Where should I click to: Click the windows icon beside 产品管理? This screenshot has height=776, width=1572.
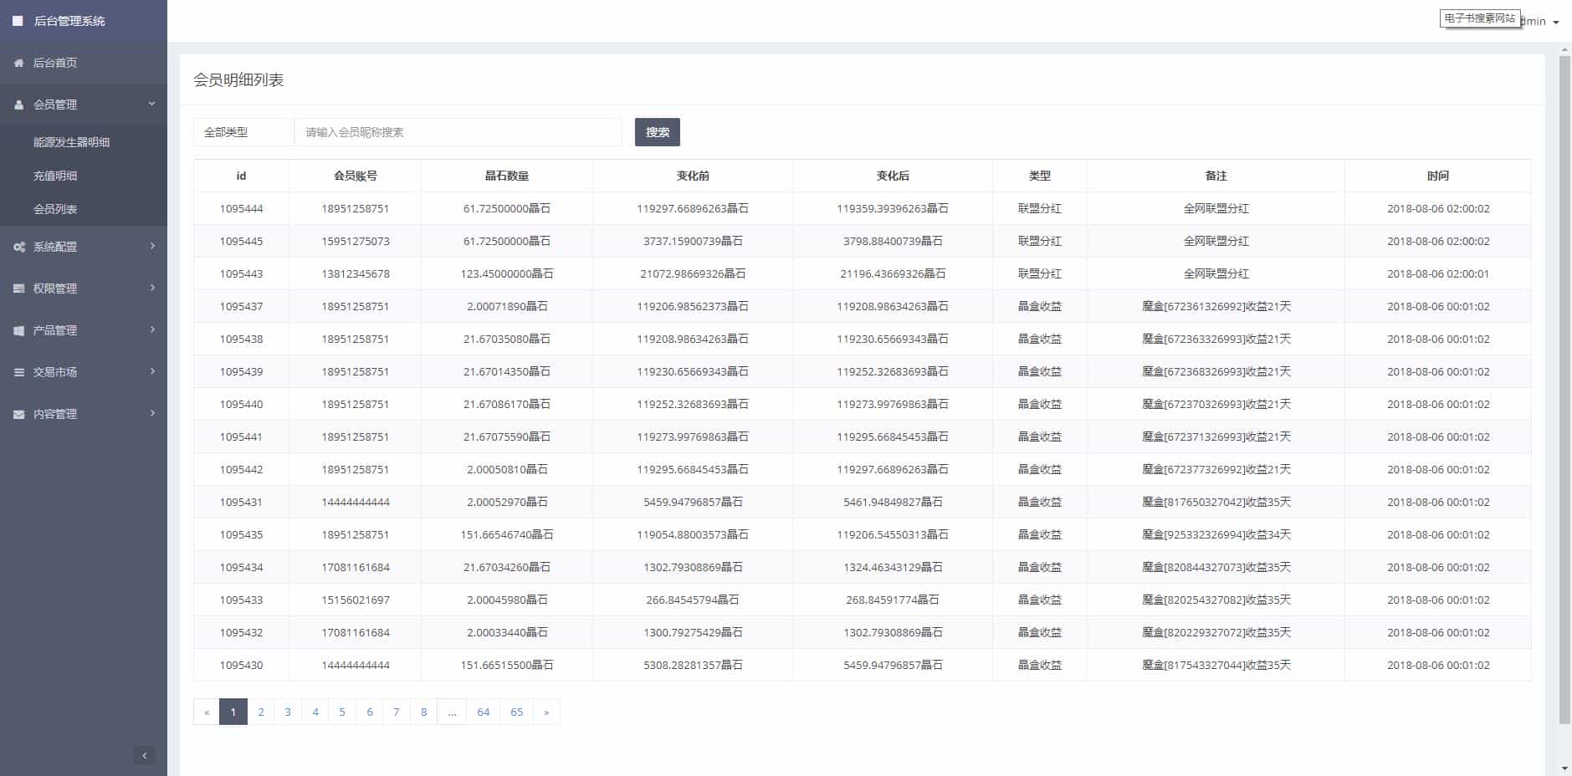[18, 330]
